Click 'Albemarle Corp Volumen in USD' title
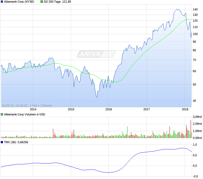Image resolution: width=203 pixels, height=179 pixels. click(x=25, y=115)
